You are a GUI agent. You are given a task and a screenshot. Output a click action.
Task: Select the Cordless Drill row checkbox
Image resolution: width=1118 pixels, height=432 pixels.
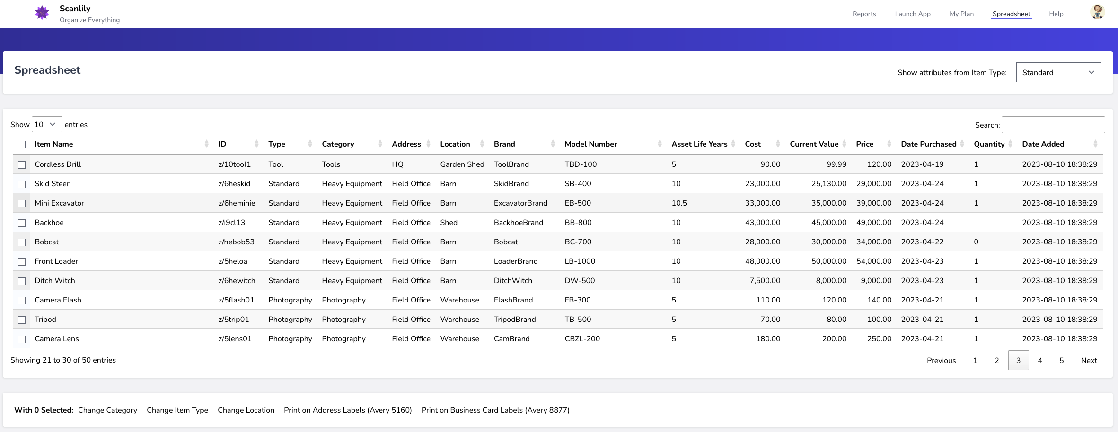point(22,165)
